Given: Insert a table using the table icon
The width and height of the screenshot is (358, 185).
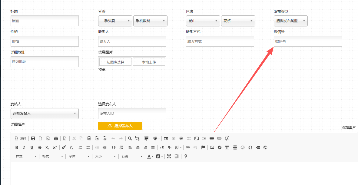Looking at the screenshot, I should tap(227, 147).
